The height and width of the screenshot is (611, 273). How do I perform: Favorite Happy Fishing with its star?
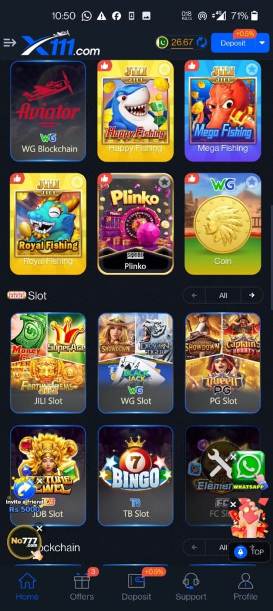pos(165,69)
